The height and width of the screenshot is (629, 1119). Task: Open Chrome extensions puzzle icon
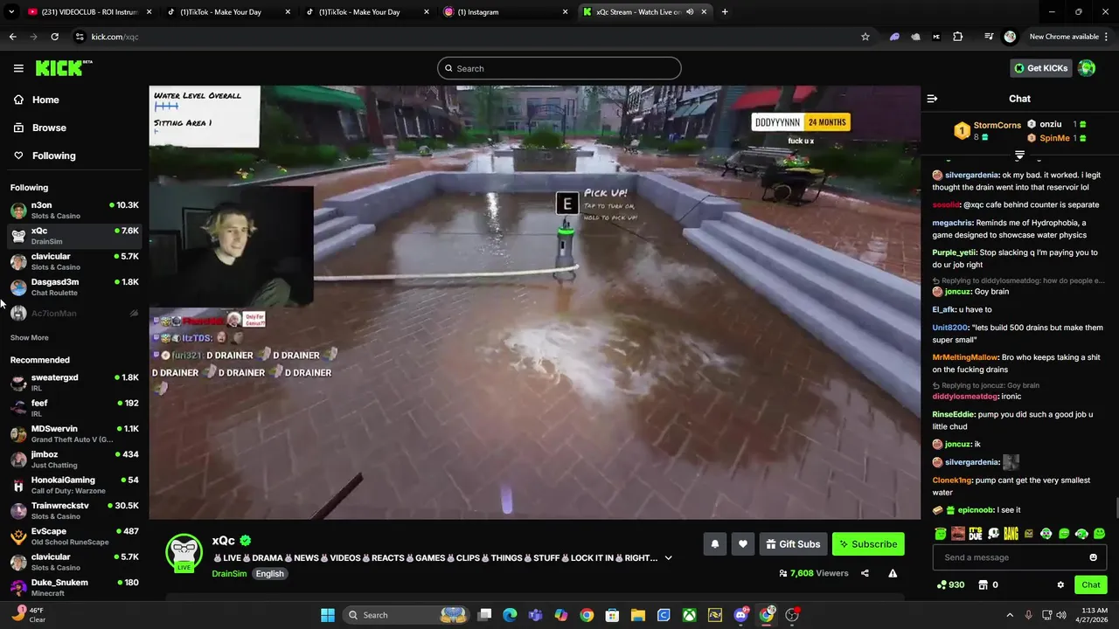point(958,37)
